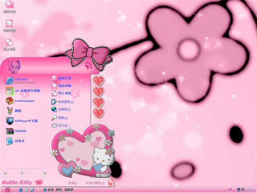Launch IconPackager from the start menu

pos(20,101)
